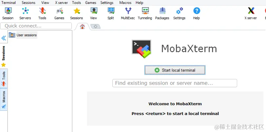The height and width of the screenshot is (132, 266).
Task: Focus the Find existing session search box
Action: (175, 83)
